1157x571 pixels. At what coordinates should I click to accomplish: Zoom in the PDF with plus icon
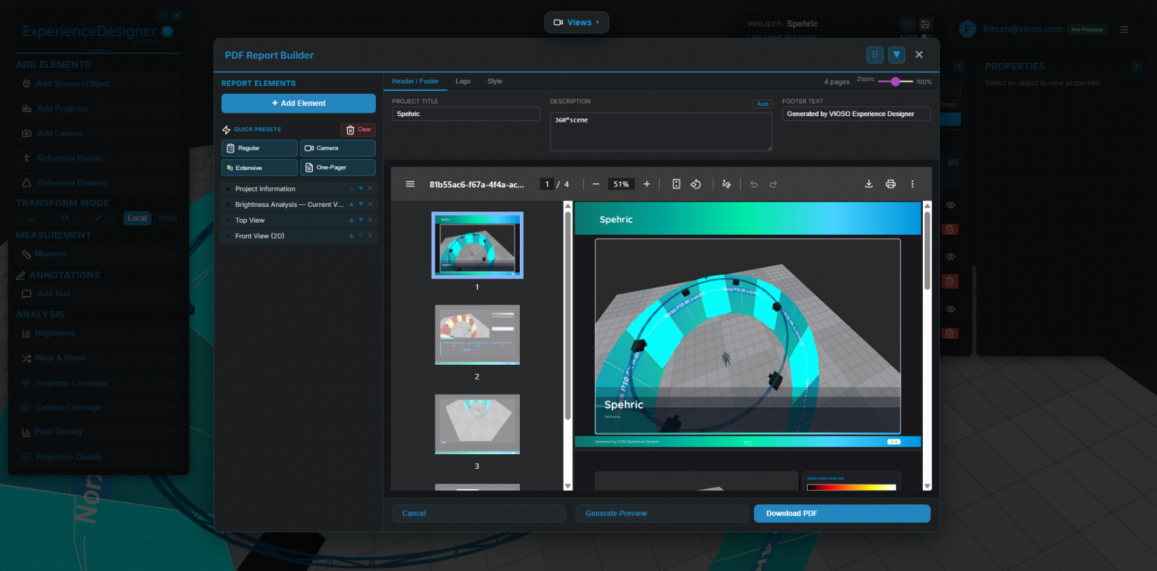(647, 184)
